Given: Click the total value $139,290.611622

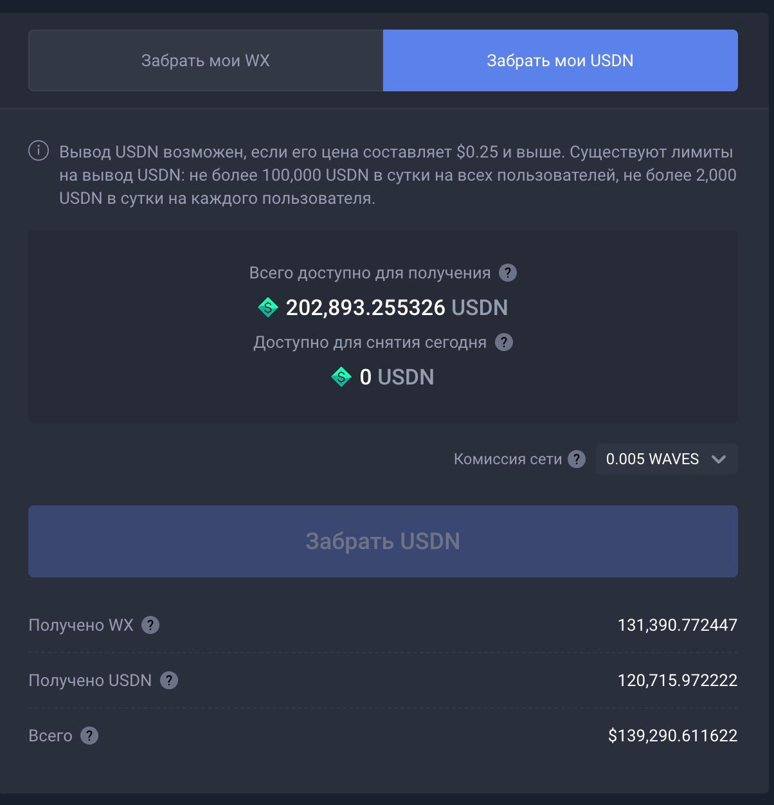Looking at the screenshot, I should [x=672, y=736].
